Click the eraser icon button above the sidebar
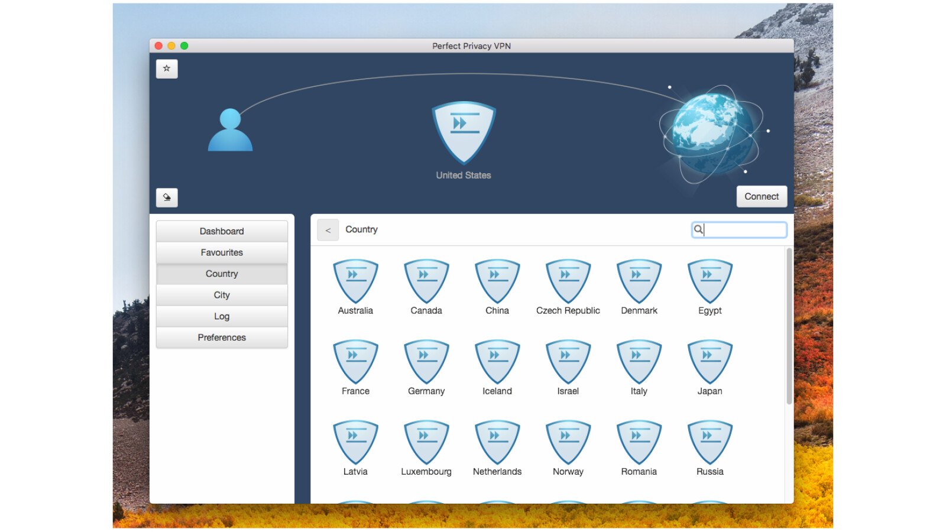This screenshot has width=946, height=532. pos(167,197)
